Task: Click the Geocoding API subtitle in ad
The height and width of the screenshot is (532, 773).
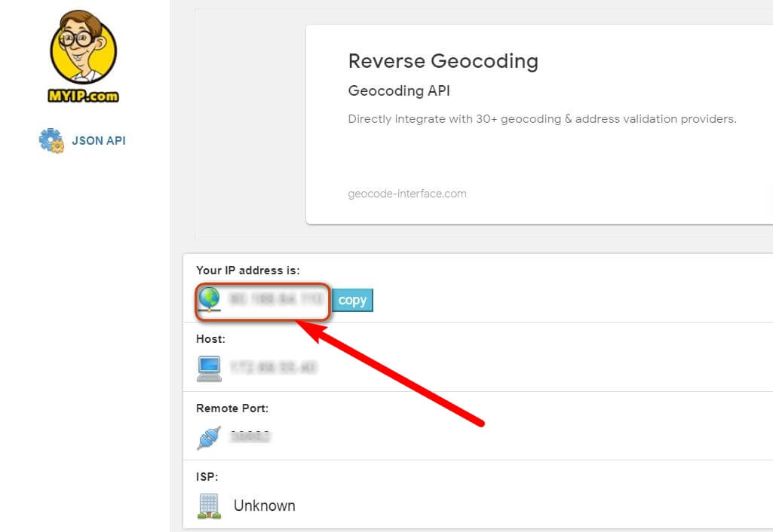Action: pyautogui.click(x=399, y=91)
